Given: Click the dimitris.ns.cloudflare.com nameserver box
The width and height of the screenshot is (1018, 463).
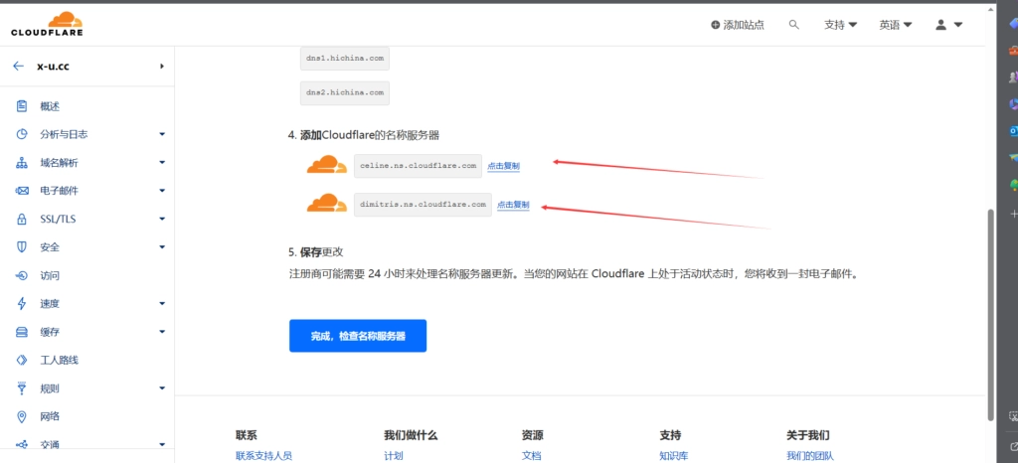Looking at the screenshot, I should (423, 205).
